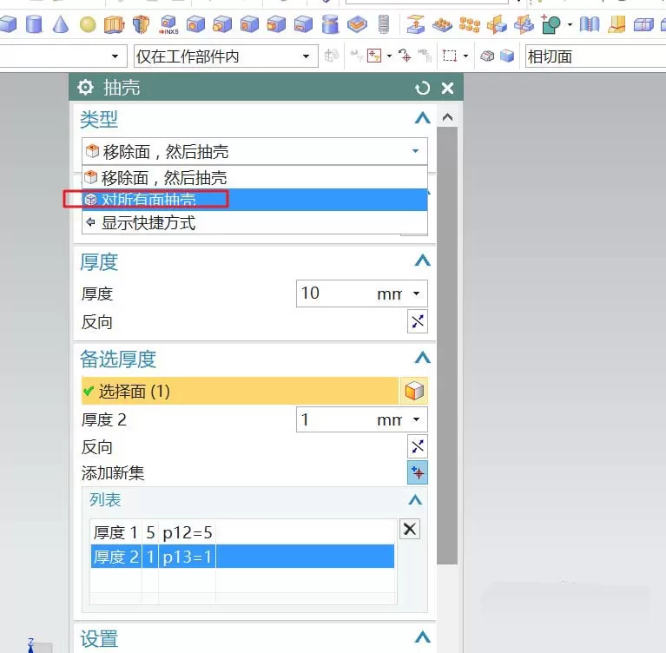Click the rectangle selection mode icon

(x=450, y=56)
